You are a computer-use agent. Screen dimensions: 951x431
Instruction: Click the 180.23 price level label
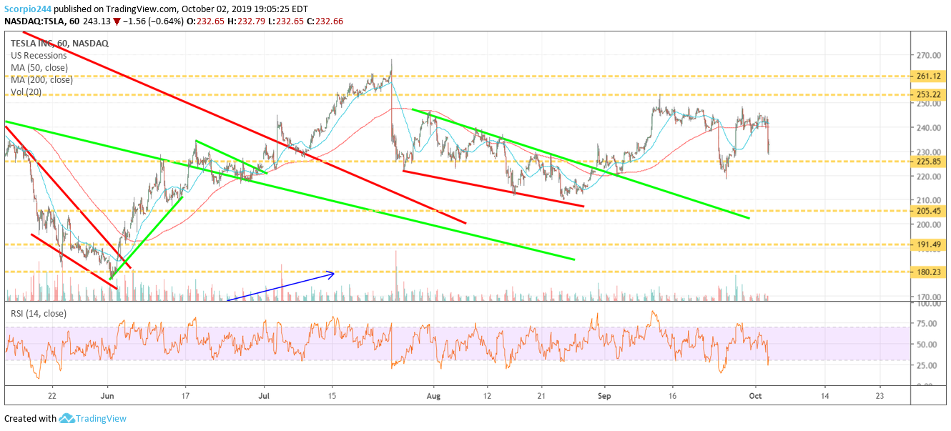(x=929, y=272)
